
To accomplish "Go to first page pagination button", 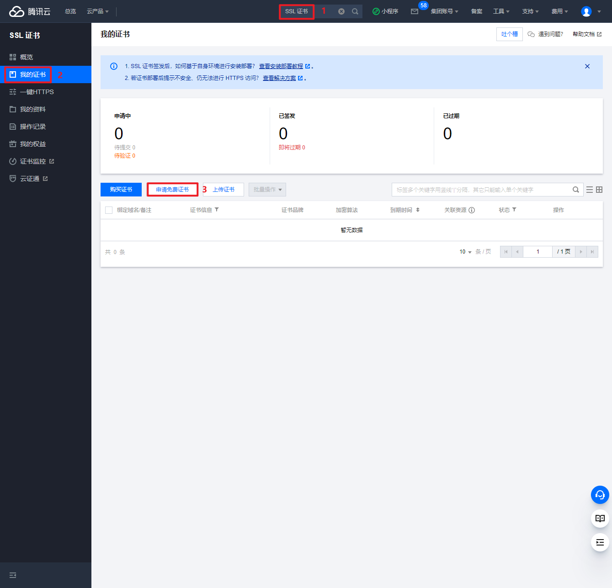I will point(506,252).
